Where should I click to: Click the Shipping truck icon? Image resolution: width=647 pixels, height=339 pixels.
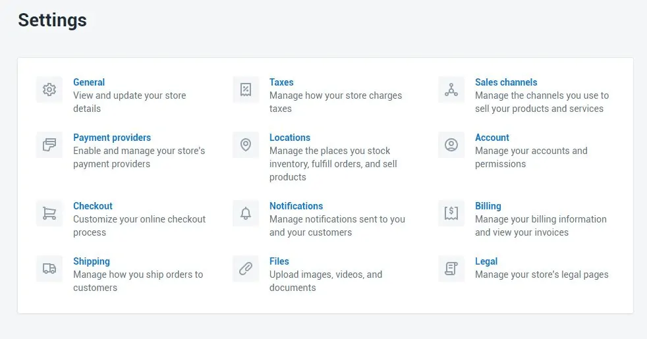[x=49, y=269]
